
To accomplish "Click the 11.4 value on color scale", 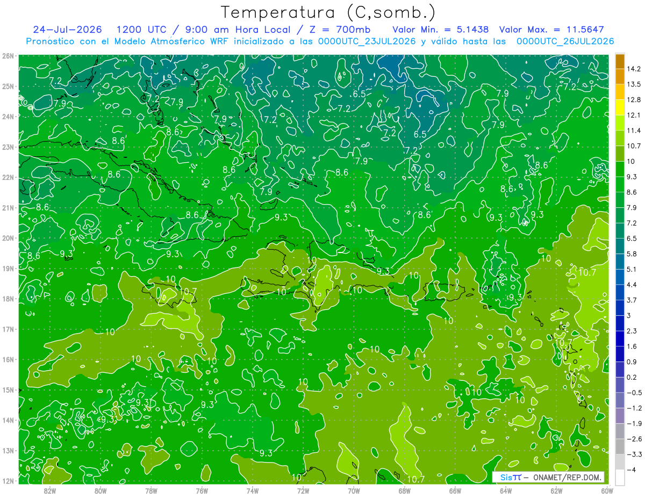I will point(634,131).
